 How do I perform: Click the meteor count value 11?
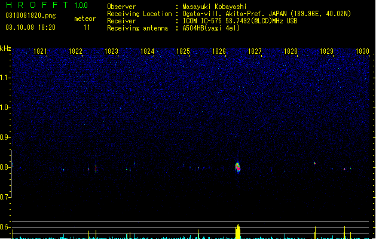(87, 27)
